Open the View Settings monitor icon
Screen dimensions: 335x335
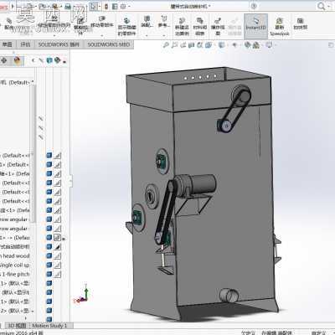[x=269, y=44]
